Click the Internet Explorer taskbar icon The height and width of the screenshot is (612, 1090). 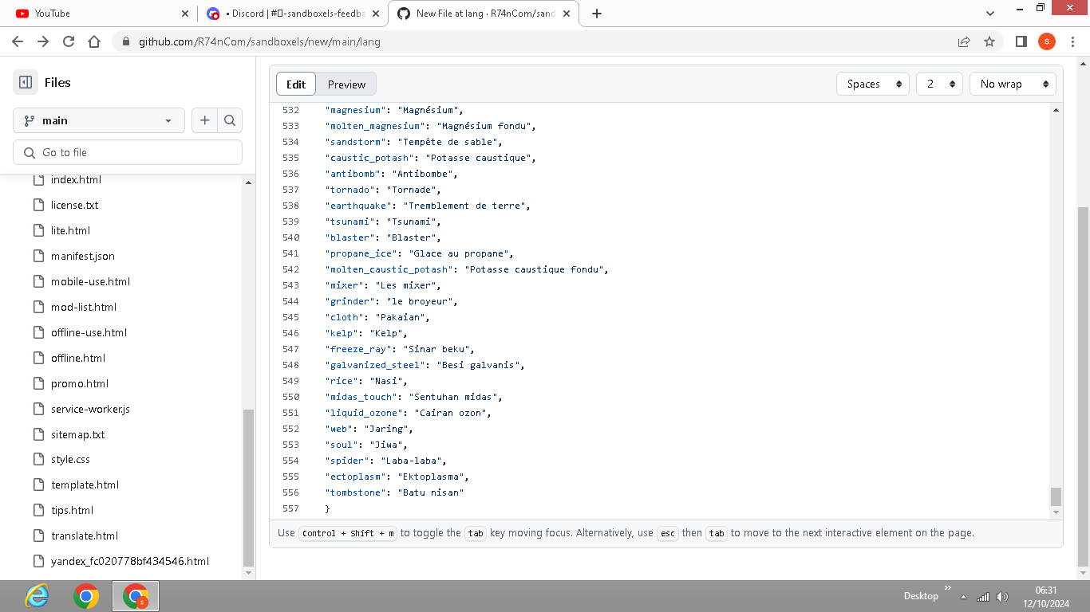36,596
